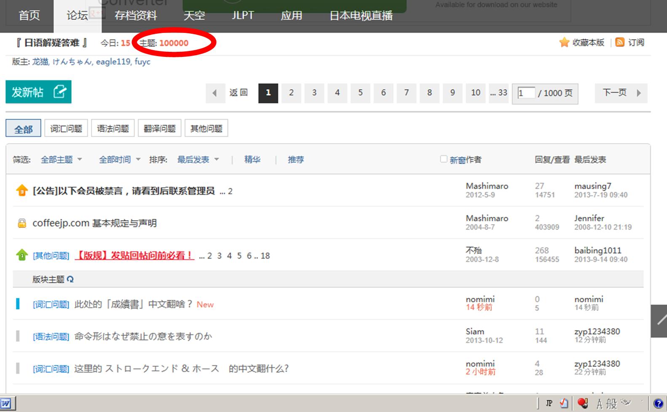Click the JP language indicator in the tray
The width and height of the screenshot is (667, 412).
tap(549, 404)
